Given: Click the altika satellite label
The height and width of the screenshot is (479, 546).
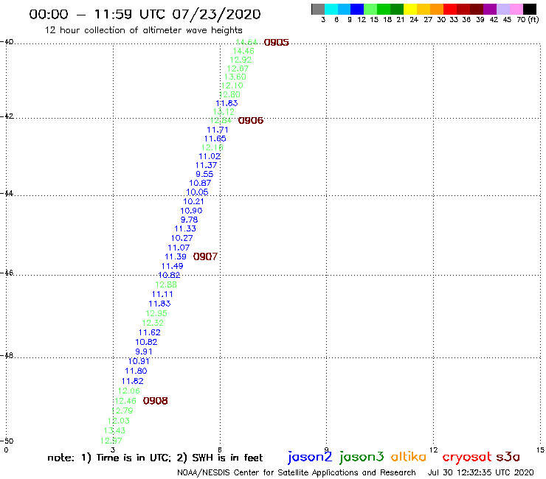Looking at the screenshot, I should tap(409, 456).
